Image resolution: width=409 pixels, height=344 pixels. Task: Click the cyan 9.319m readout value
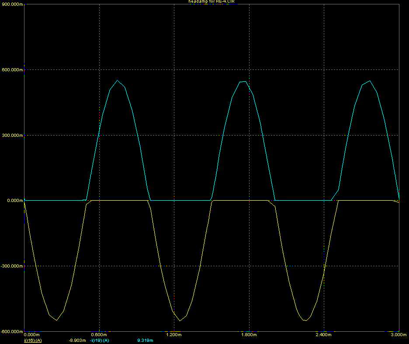(x=145, y=340)
